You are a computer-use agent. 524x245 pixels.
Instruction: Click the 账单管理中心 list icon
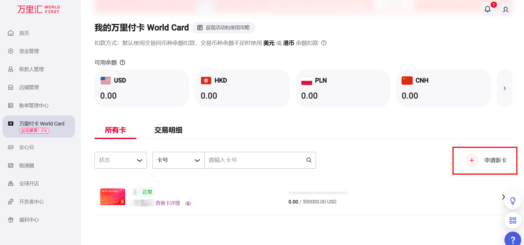click(11, 105)
